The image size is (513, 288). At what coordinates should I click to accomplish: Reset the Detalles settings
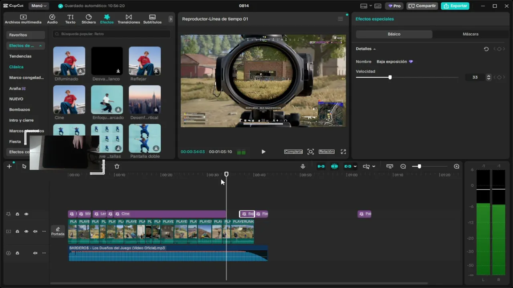tap(486, 49)
